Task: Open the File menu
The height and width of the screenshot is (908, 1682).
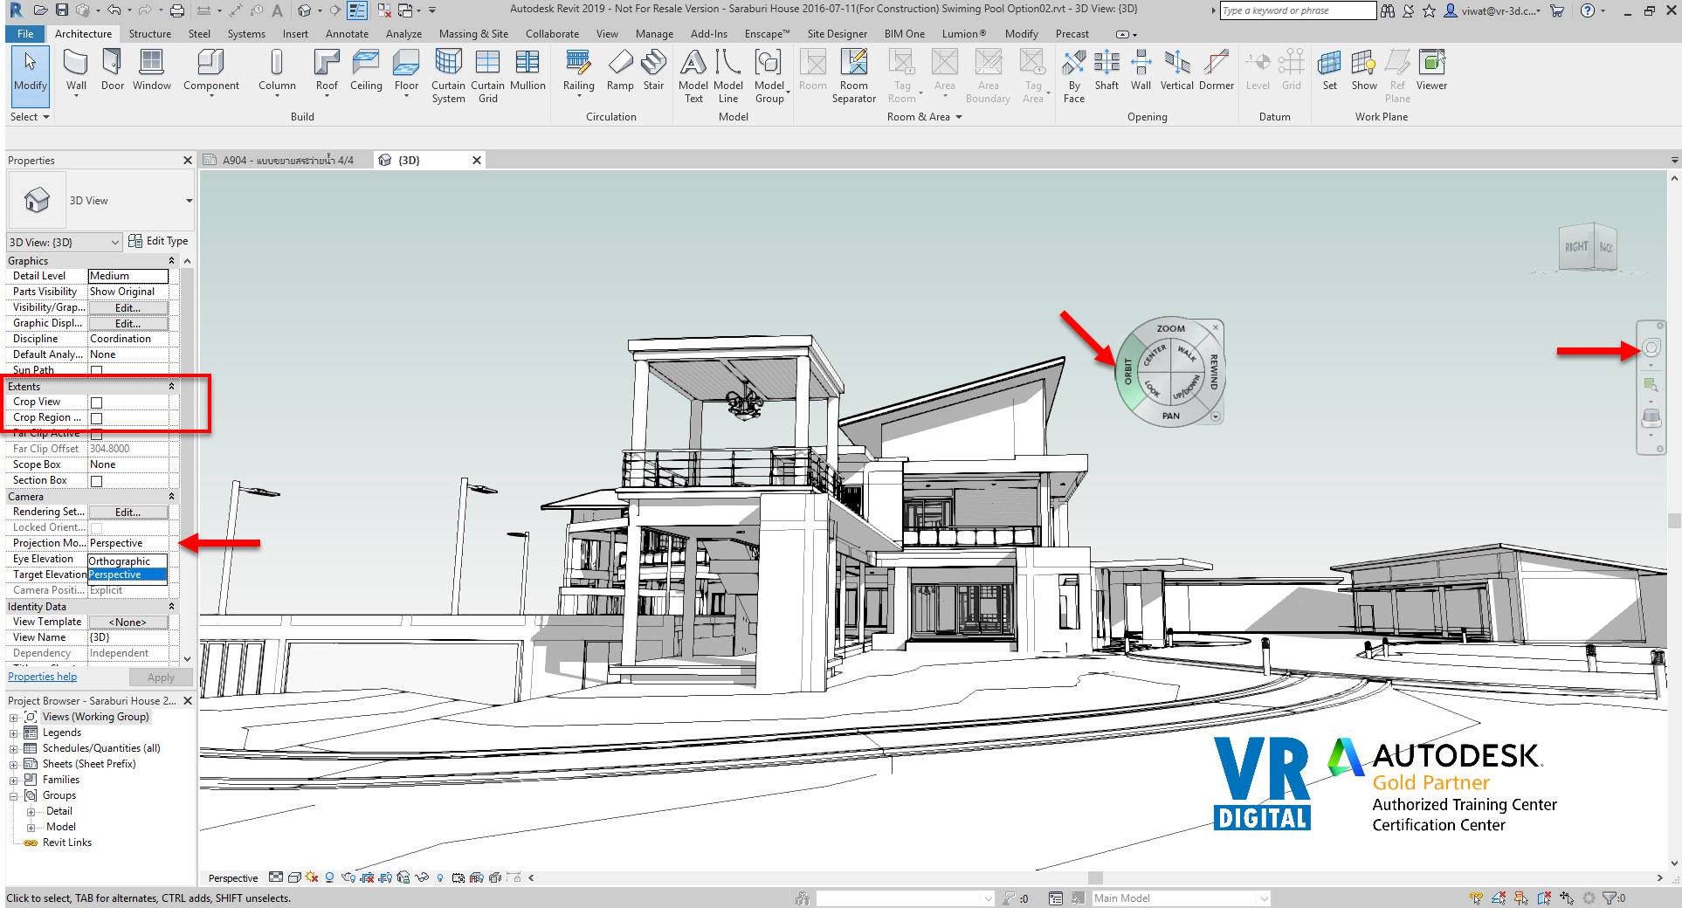Action: pyautogui.click(x=25, y=34)
